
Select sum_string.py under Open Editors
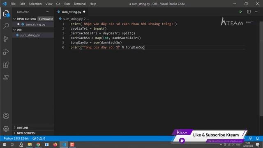(x=35, y=24)
